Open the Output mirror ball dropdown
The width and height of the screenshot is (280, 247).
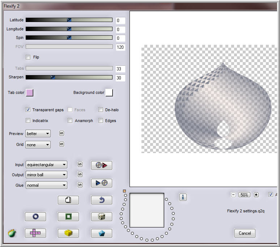(46, 175)
